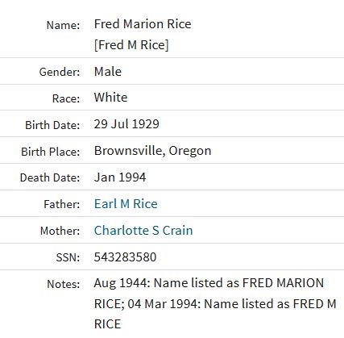Click the Death Date field label
Viewport: 344px width, 338px height.
tap(50, 177)
